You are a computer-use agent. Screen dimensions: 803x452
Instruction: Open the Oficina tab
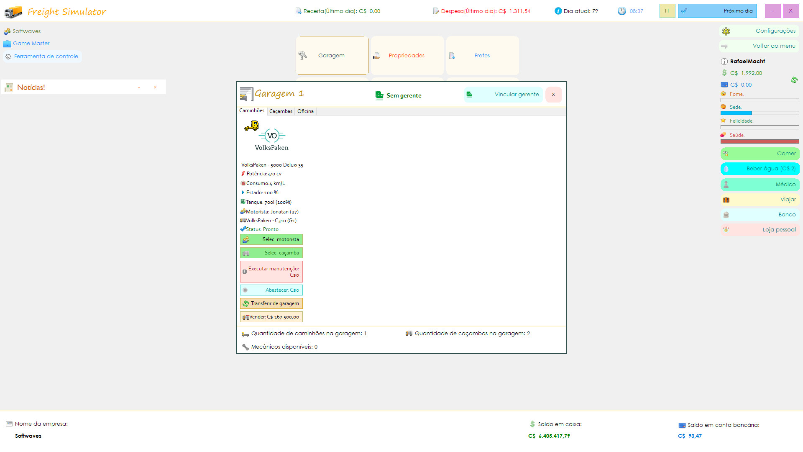click(x=305, y=111)
